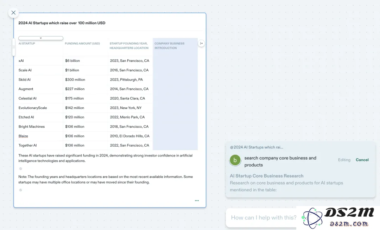Viewport: 380px width, 230px height.
Task: Click the "$142 million" funding cell
Action: [x=75, y=108]
